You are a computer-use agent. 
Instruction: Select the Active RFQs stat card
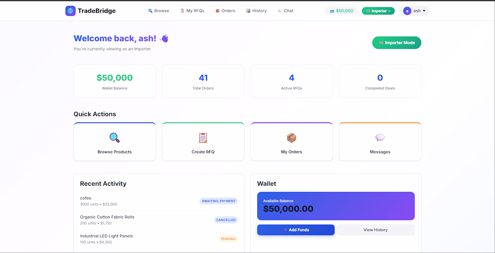pos(292,81)
